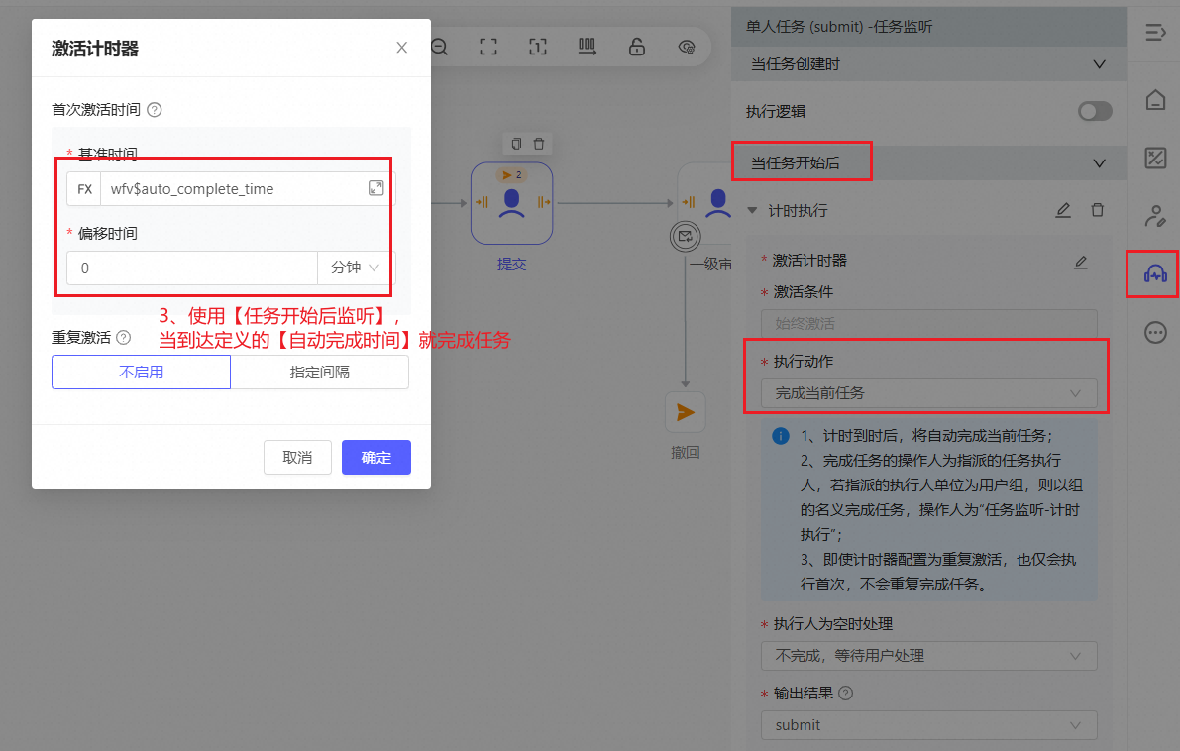Click the edit pencil next to 激活计时器

tap(1081, 262)
